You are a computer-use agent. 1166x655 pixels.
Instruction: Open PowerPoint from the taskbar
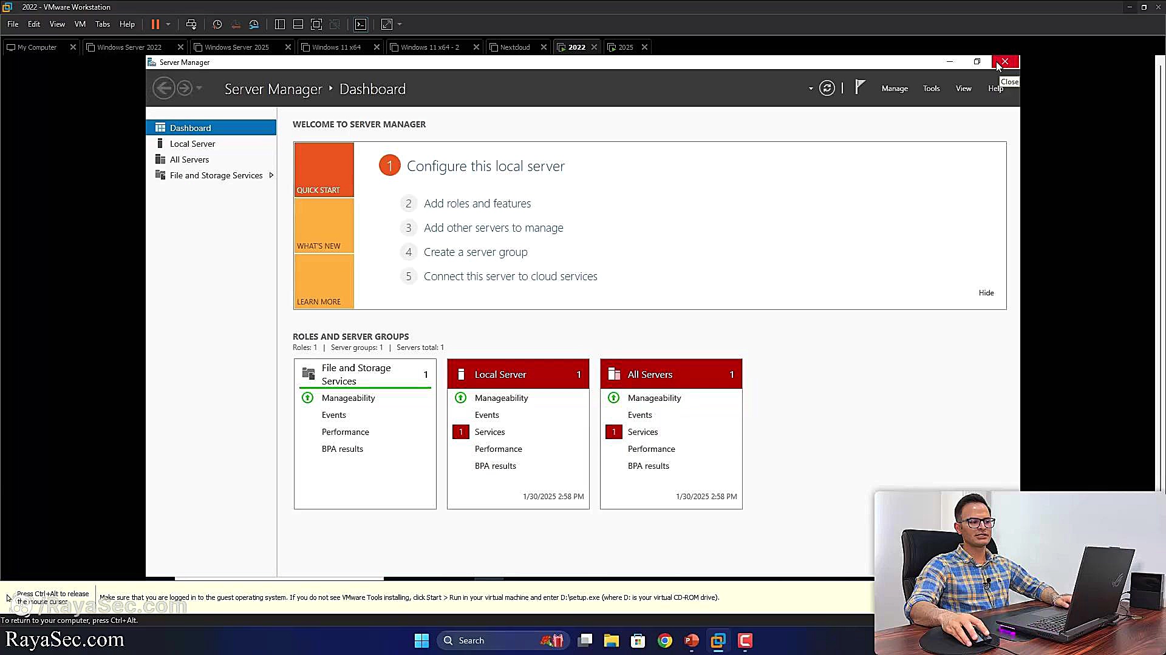pyautogui.click(x=692, y=640)
